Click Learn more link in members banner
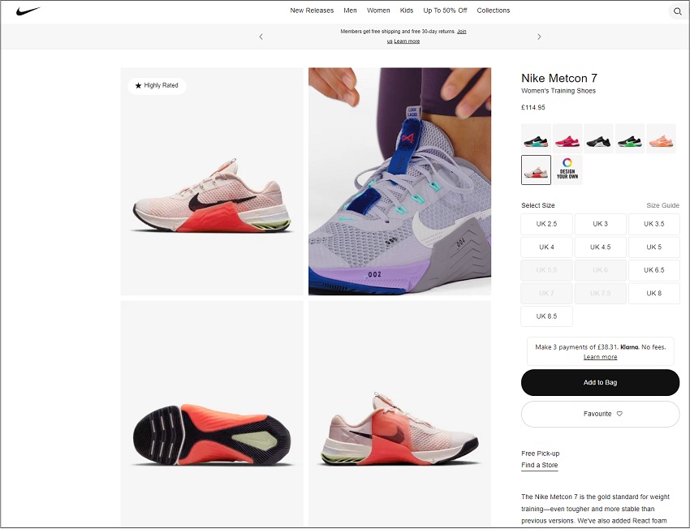This screenshot has width=690, height=529. 407,41
